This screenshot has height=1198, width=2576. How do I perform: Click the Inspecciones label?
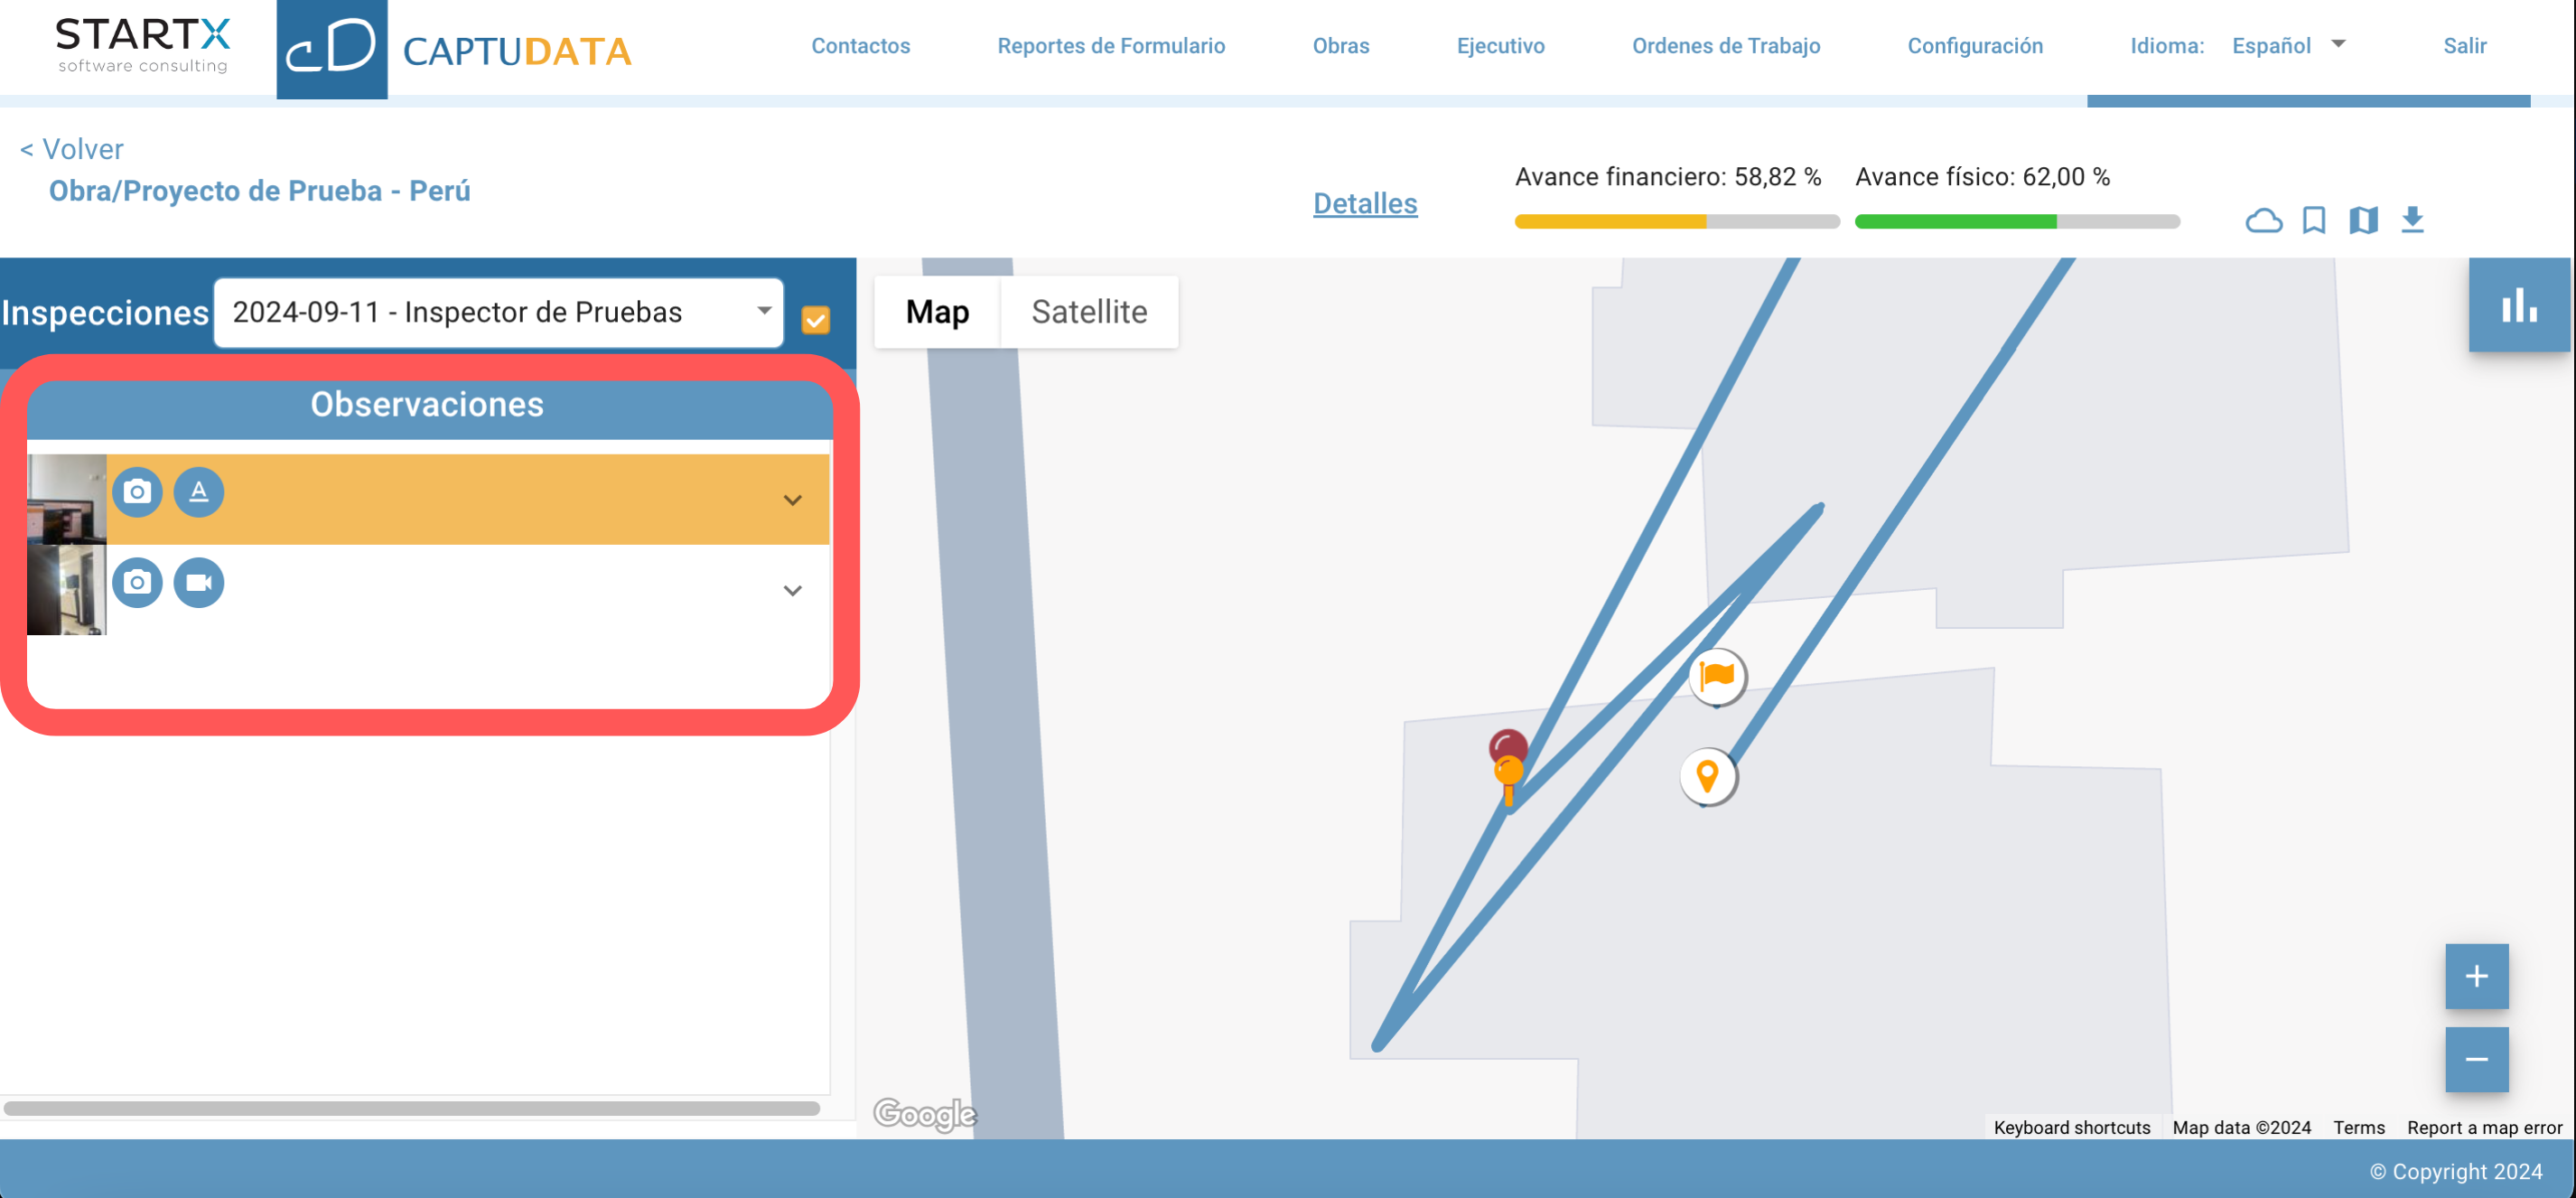105,313
